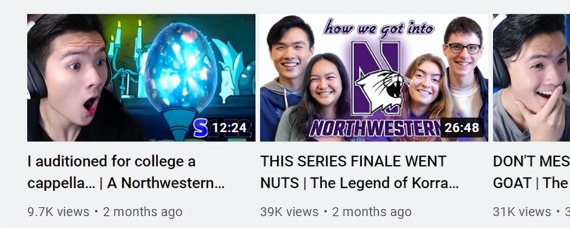Image resolution: width=570 pixels, height=228 pixels.
Task: Click the 26:48 duration badge
Action: click(462, 128)
